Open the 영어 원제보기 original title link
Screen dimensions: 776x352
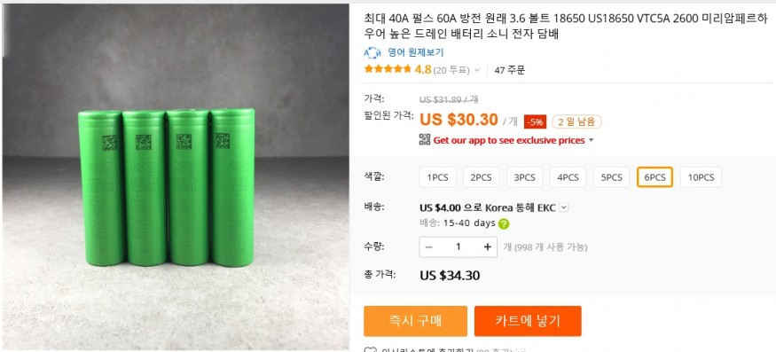416,52
